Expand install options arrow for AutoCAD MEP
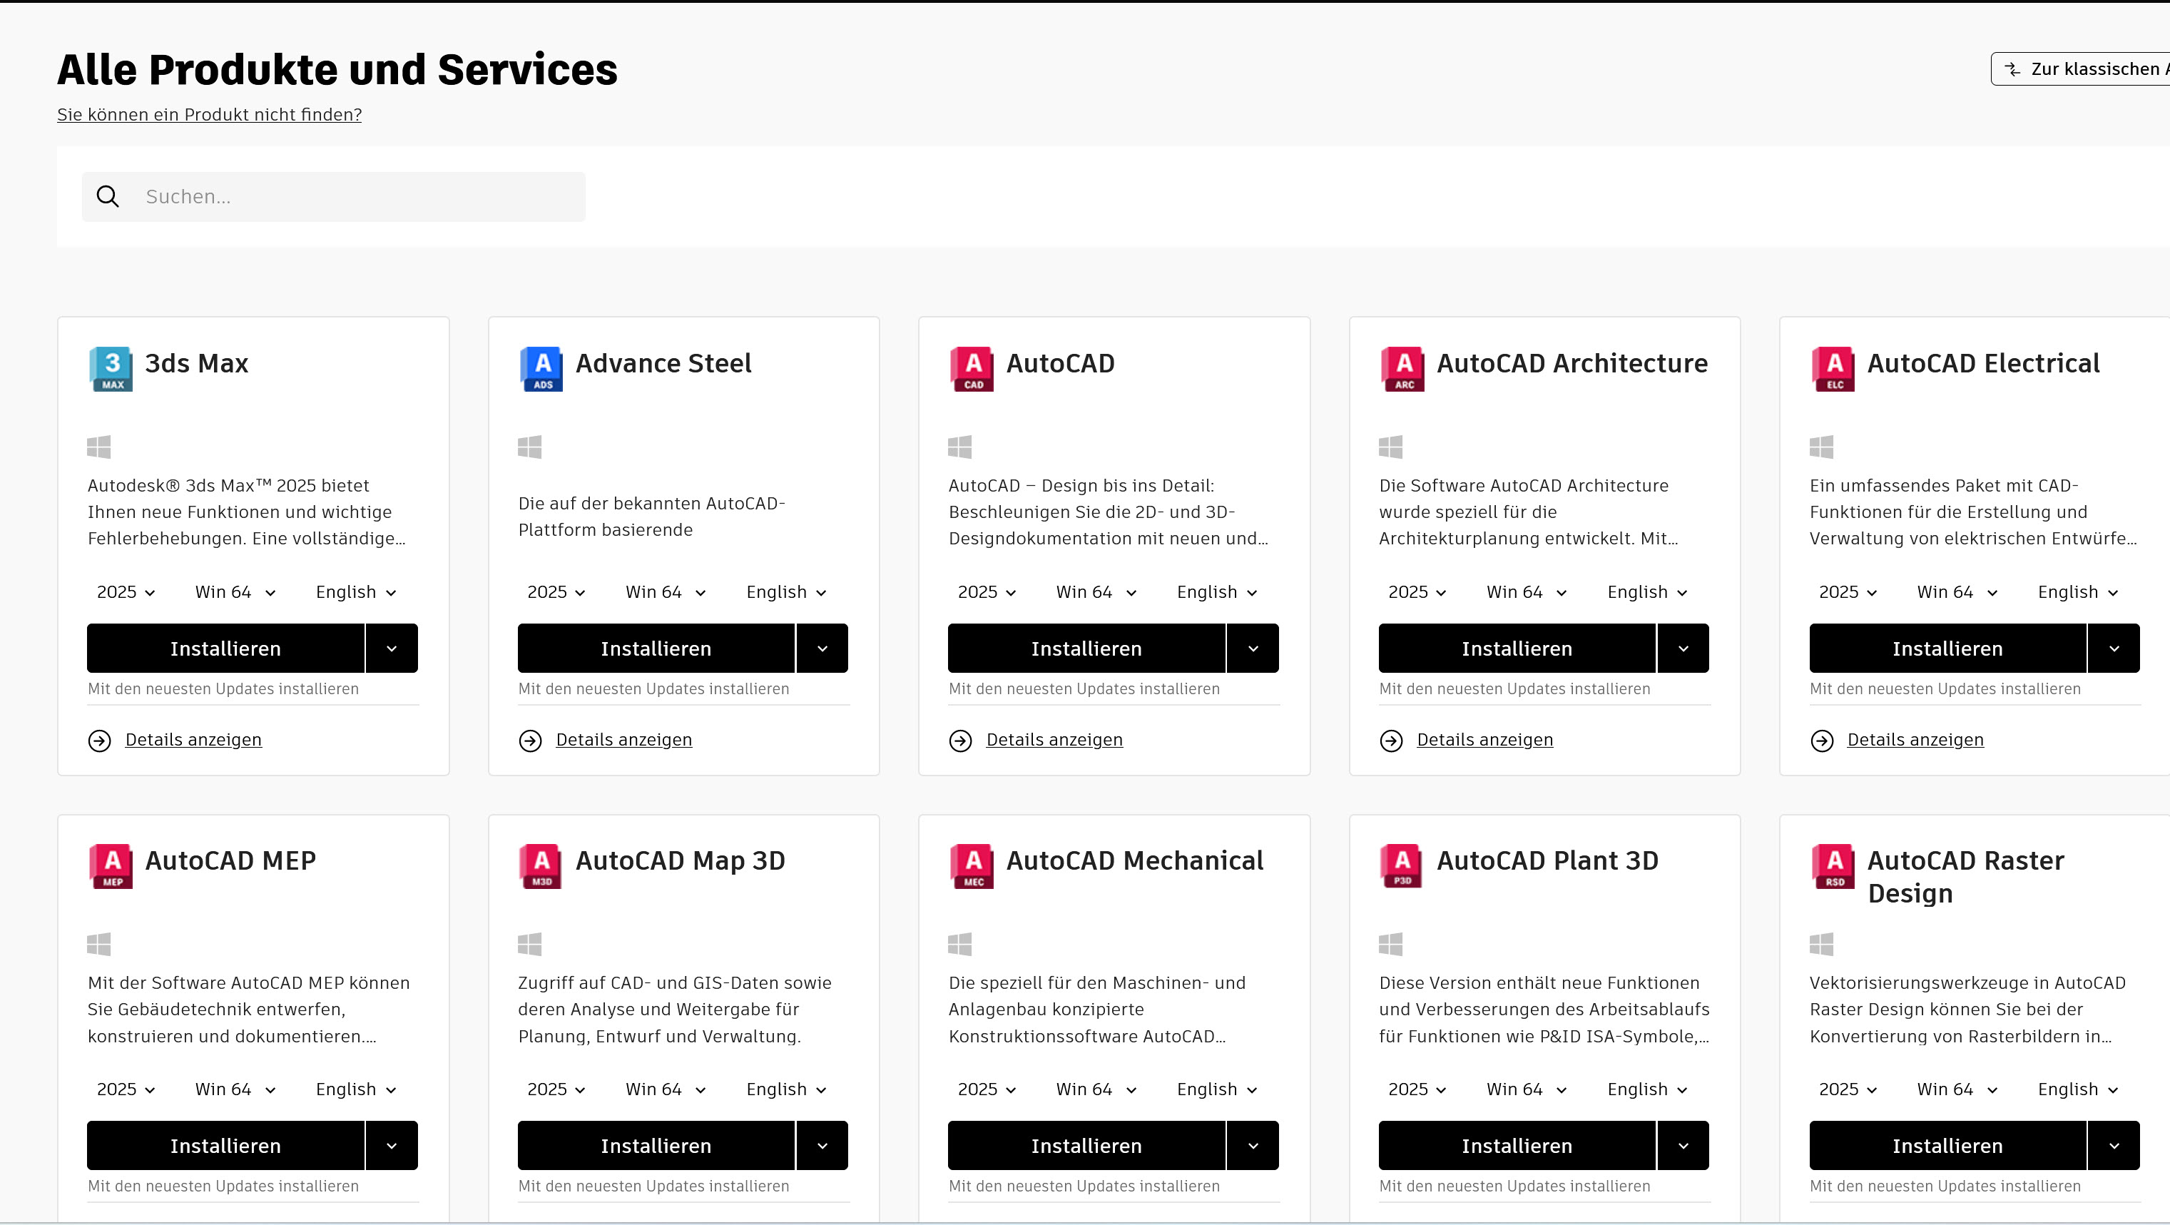Screen dimensions: 2170x1225 point(392,1145)
